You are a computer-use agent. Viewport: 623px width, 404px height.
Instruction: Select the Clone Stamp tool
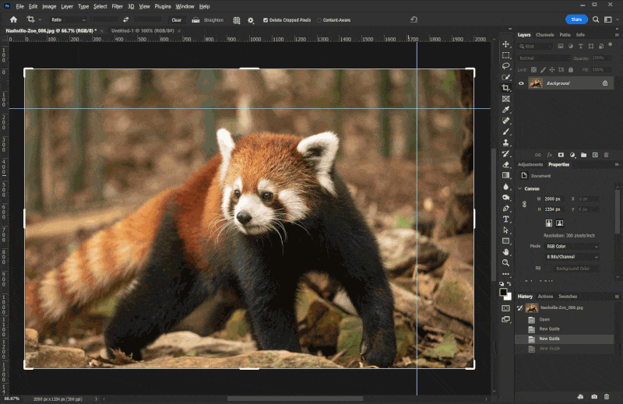[x=505, y=142]
